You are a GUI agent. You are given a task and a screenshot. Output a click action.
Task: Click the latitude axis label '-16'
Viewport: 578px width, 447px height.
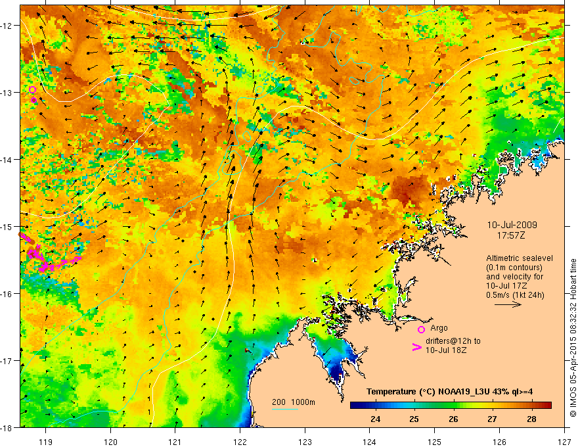pyautogui.click(x=7, y=294)
